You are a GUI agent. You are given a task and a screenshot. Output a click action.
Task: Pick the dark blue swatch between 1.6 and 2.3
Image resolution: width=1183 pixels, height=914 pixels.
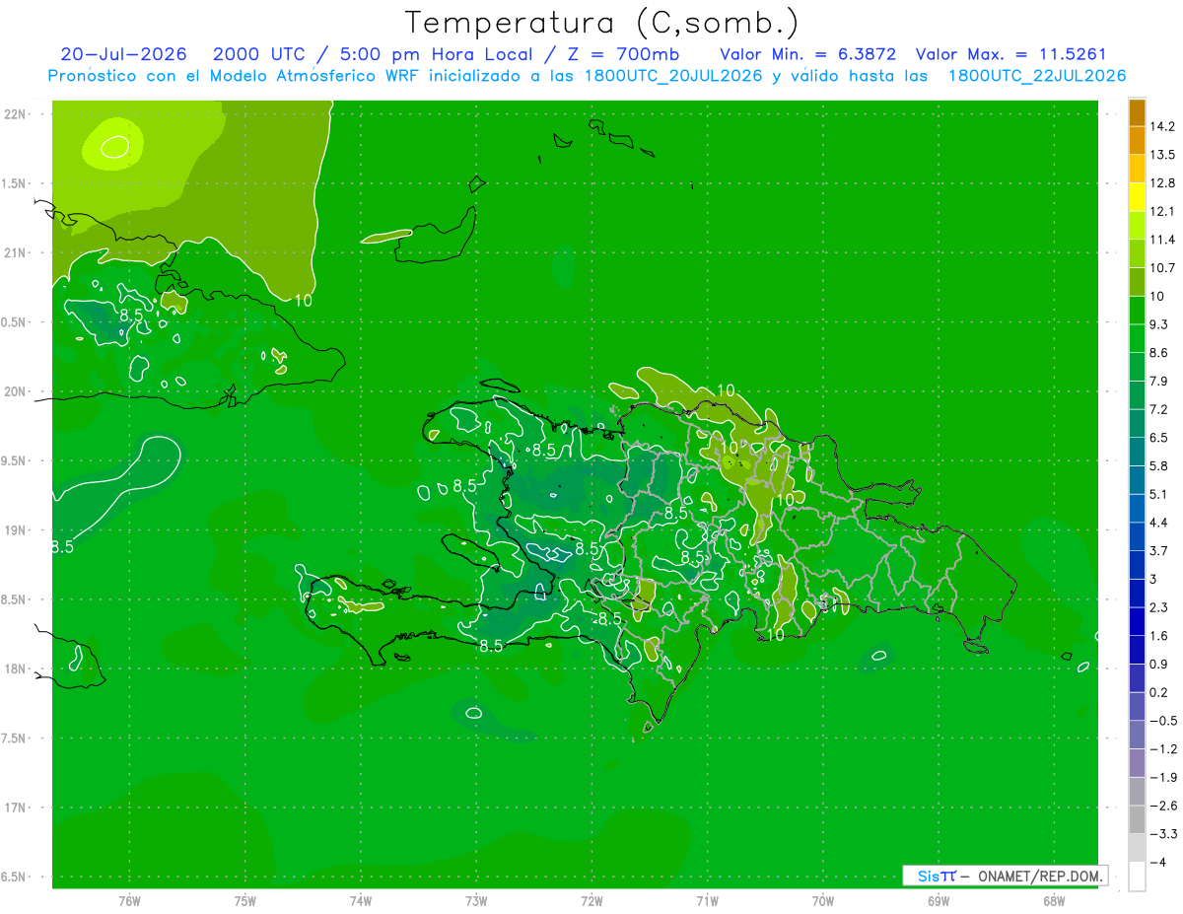pos(1138,621)
